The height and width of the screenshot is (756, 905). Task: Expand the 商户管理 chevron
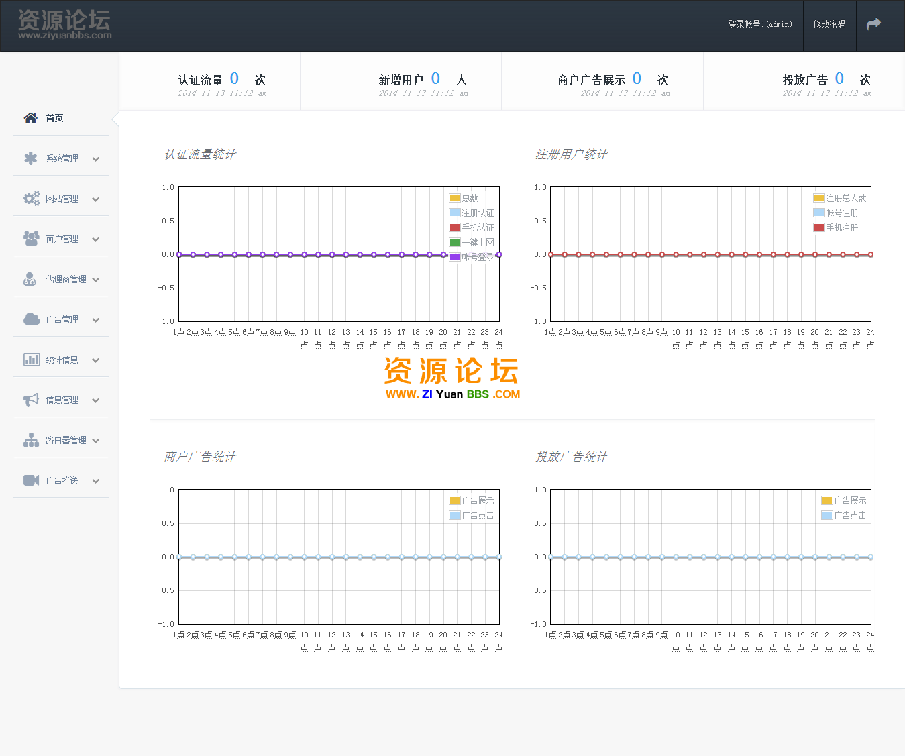click(96, 239)
